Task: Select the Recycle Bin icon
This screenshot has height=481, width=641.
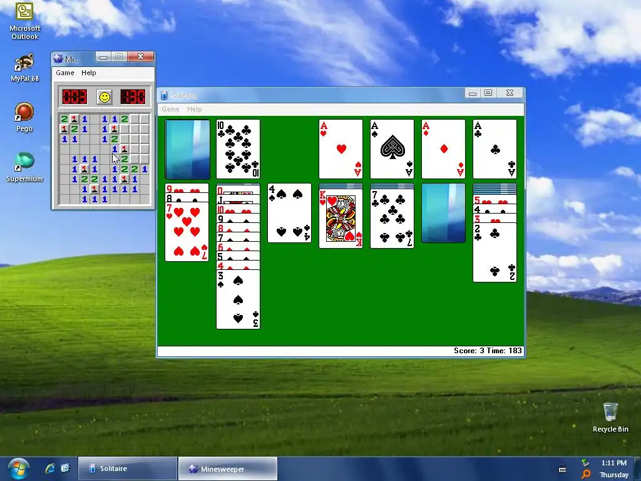Action: (x=610, y=417)
